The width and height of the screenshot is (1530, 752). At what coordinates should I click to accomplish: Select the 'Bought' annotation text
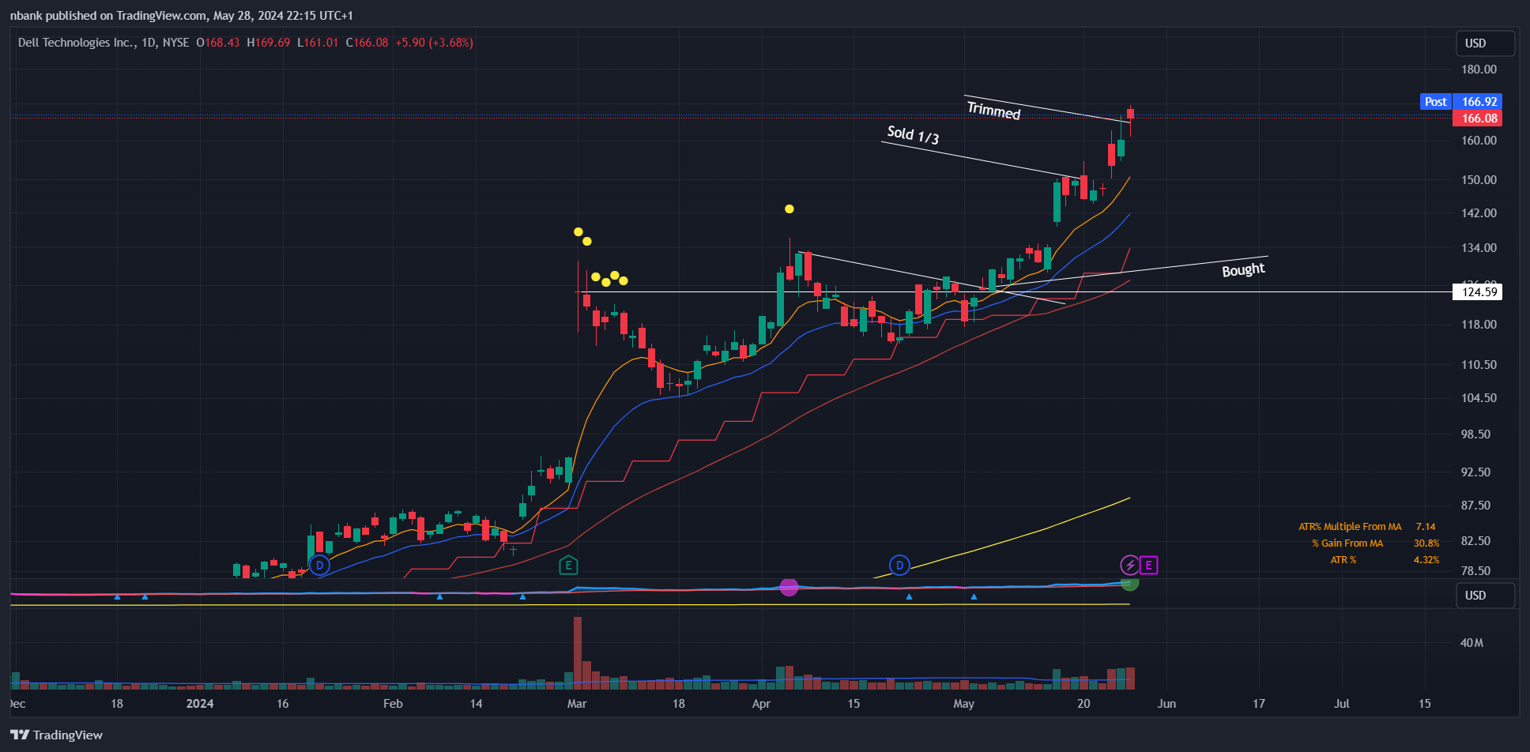pyautogui.click(x=1243, y=270)
